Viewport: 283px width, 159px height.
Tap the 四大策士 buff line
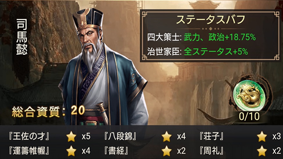click(201, 38)
